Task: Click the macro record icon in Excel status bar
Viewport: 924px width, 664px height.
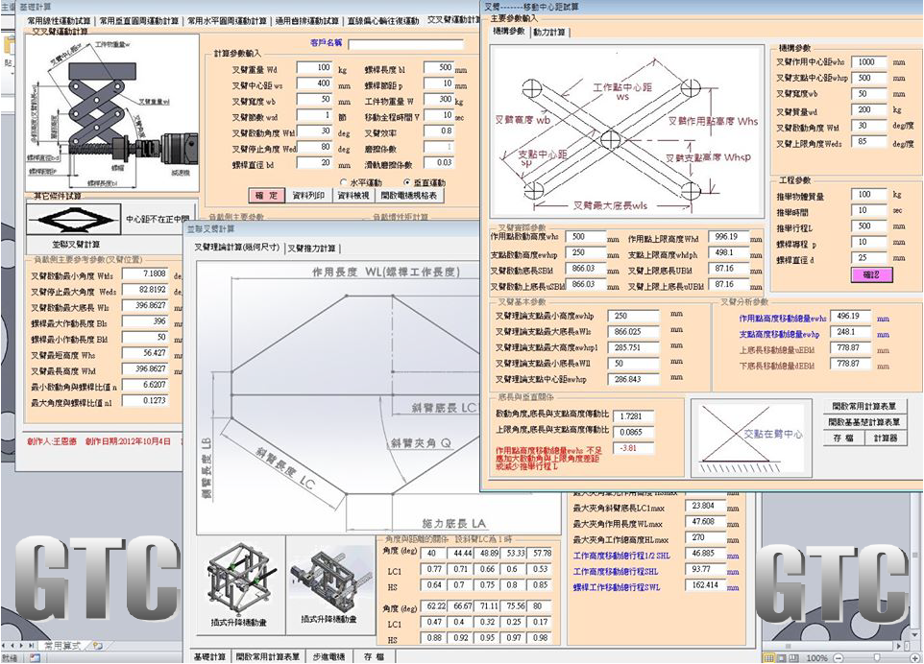Action: 35,658
